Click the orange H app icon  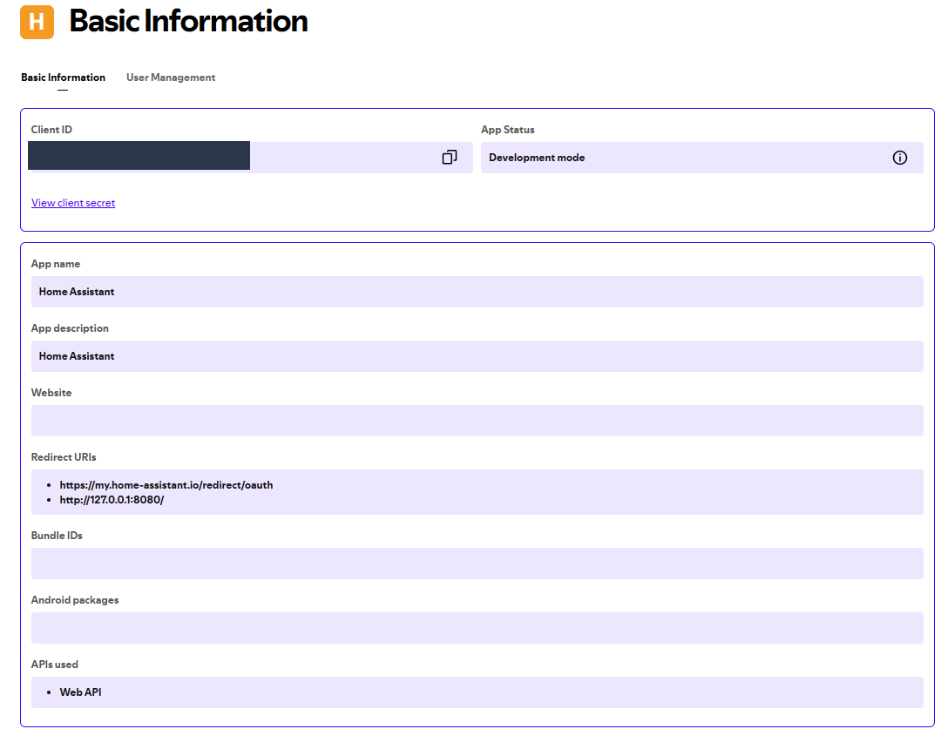(37, 22)
